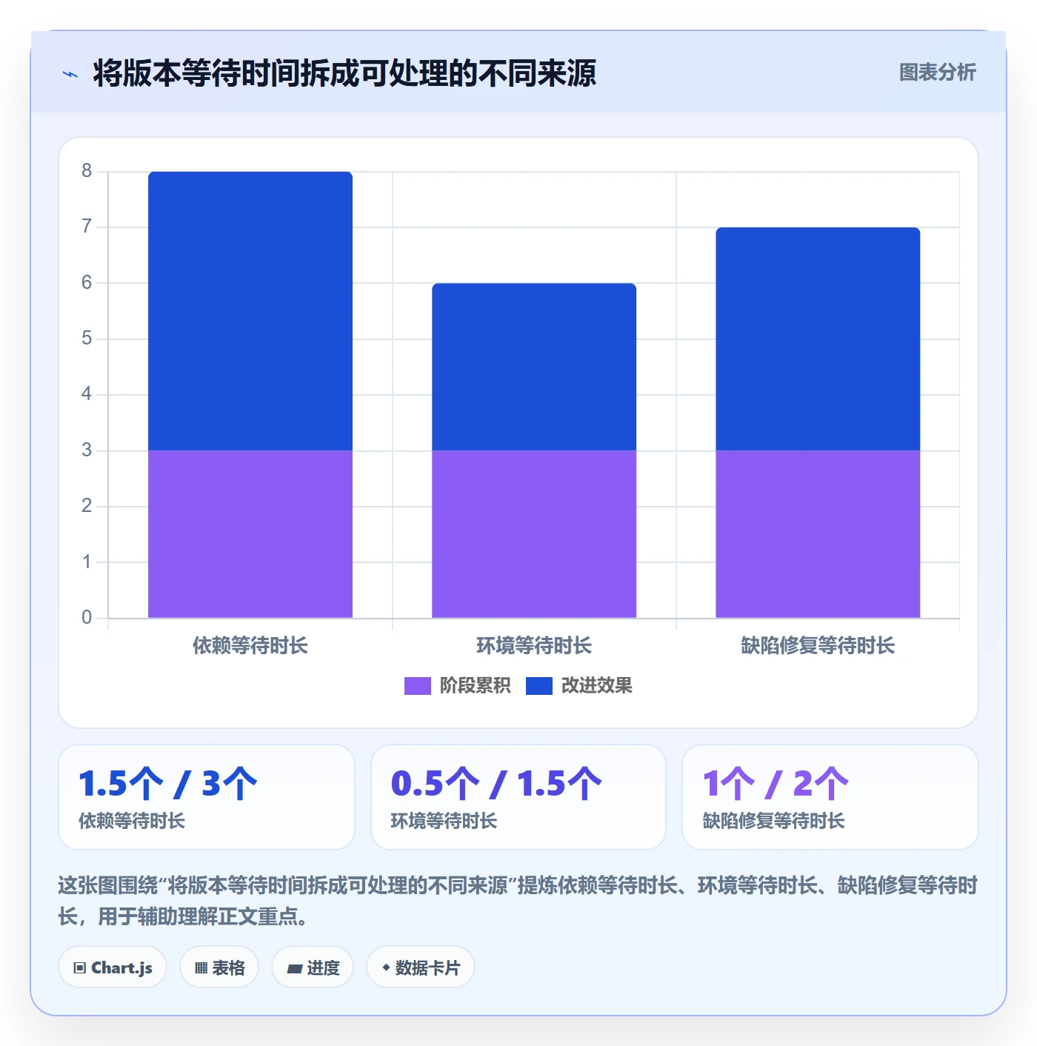The image size is (1037, 1046).
Task: Open the 0.5个 / 1.5个 data card
Action: 518,797
